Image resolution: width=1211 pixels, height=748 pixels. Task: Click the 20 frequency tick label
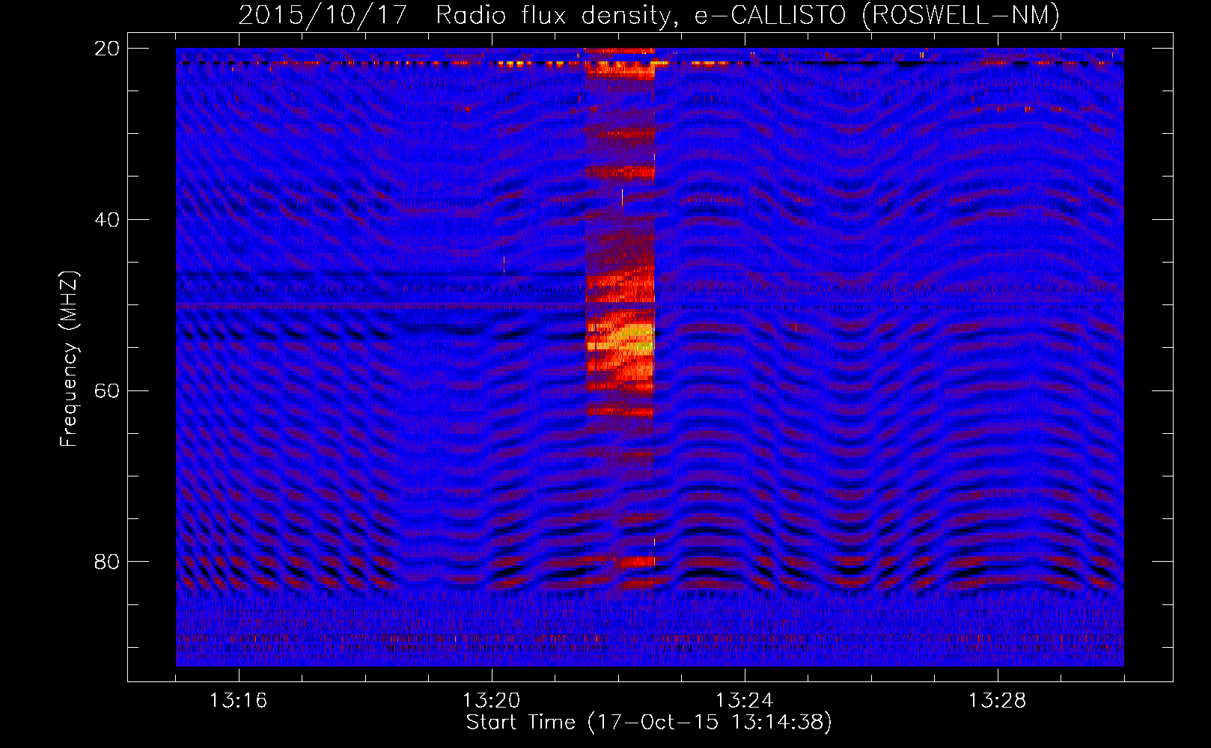point(107,49)
